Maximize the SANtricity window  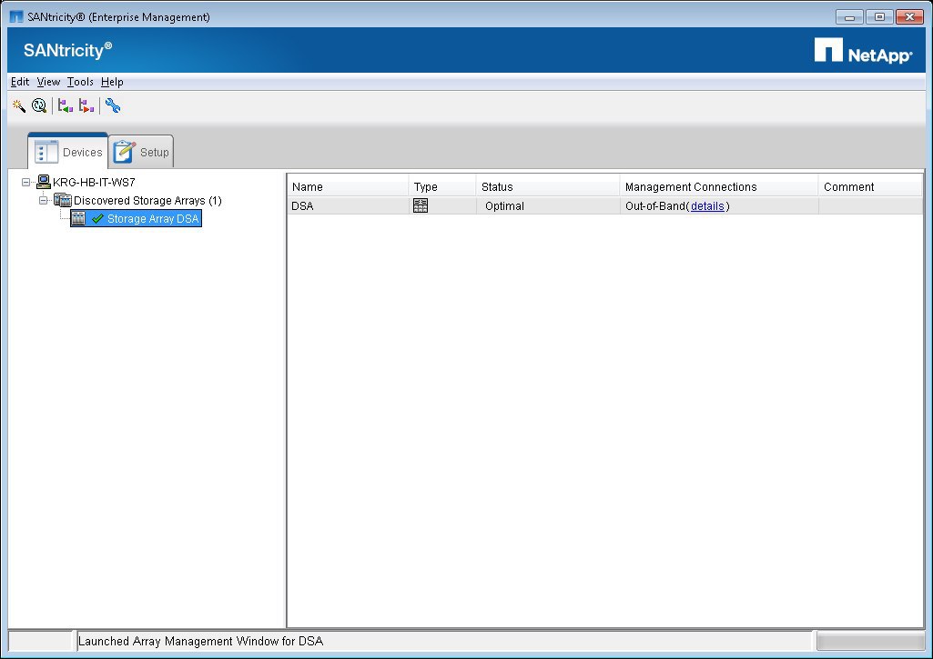pos(879,16)
